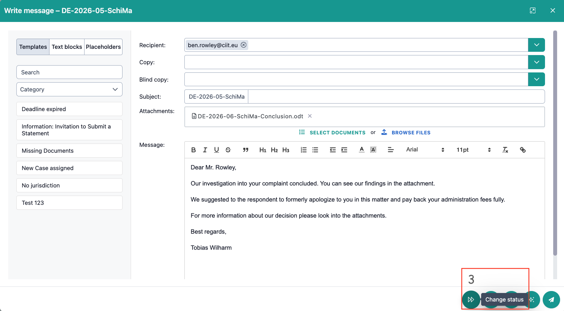Apply italic formatting to message text

point(205,150)
